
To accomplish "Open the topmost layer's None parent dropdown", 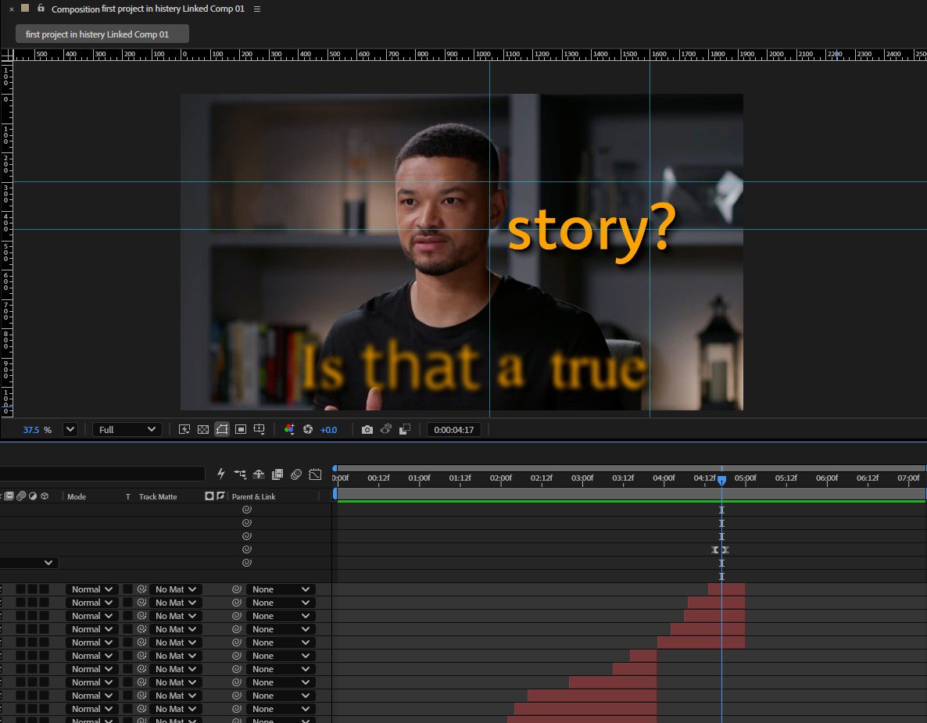I will pos(281,589).
